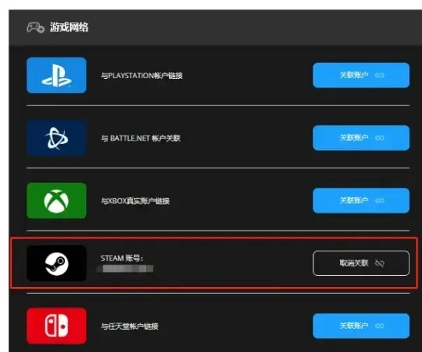Click the 与PLAYSTATION帐户链接 label
Screen dimensions: 422x352
pyautogui.click(x=142, y=75)
